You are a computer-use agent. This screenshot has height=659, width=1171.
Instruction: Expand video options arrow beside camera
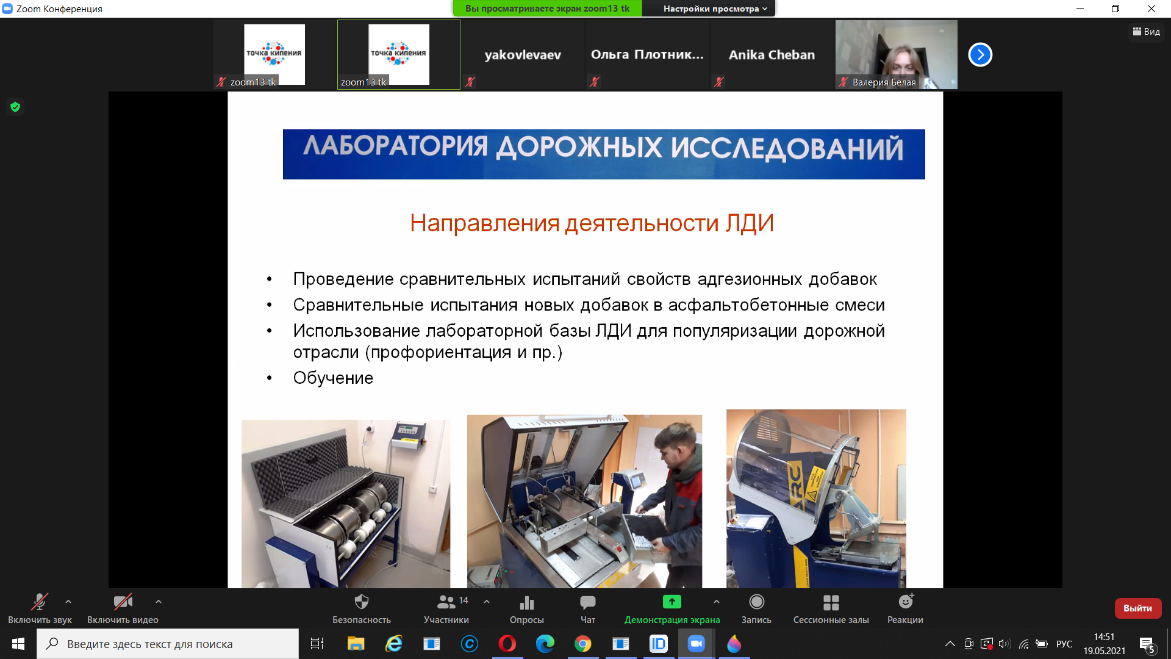click(159, 602)
